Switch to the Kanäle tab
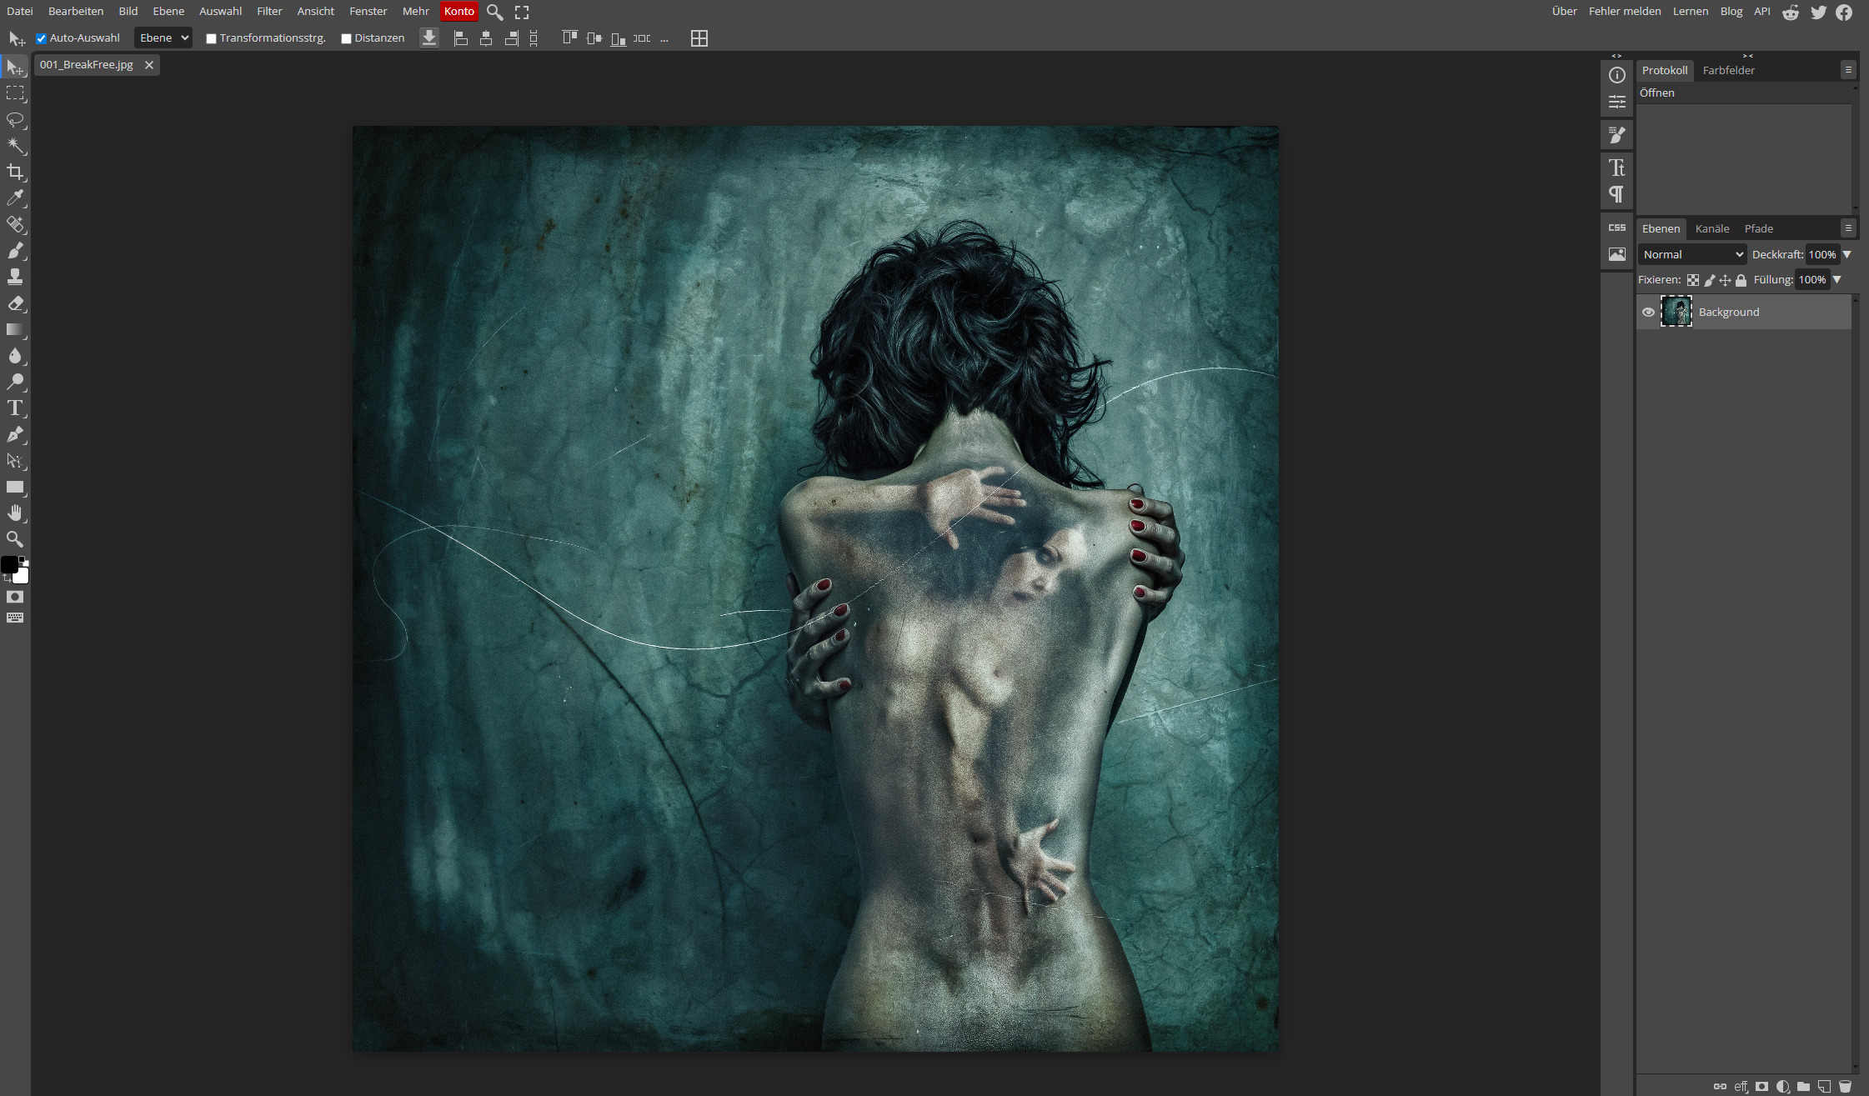 click(1711, 228)
